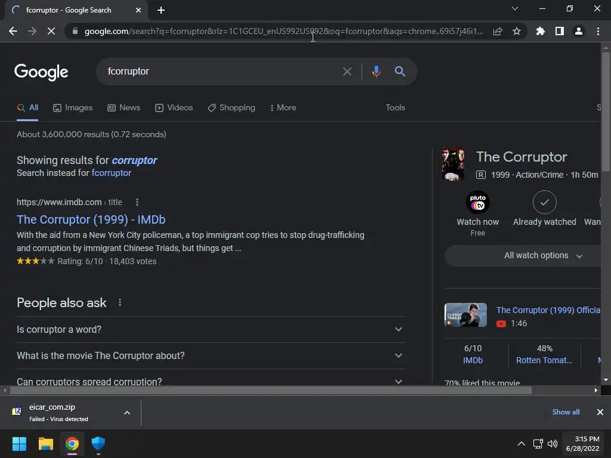This screenshot has width=611, height=458.
Task: Open Chrome profile menu
Action: [579, 31]
